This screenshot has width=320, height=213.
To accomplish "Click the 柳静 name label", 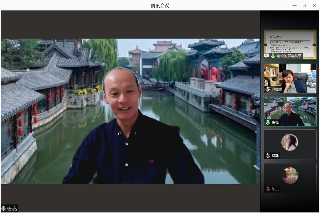I will pos(275,156).
